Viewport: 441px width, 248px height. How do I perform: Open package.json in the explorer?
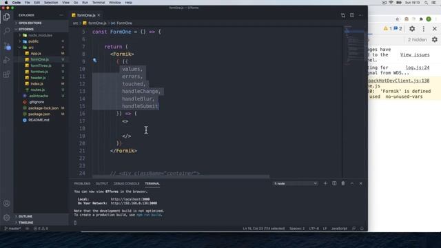(39, 114)
